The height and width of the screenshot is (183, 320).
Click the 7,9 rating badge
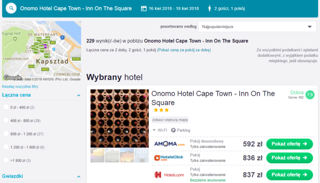click(310, 95)
